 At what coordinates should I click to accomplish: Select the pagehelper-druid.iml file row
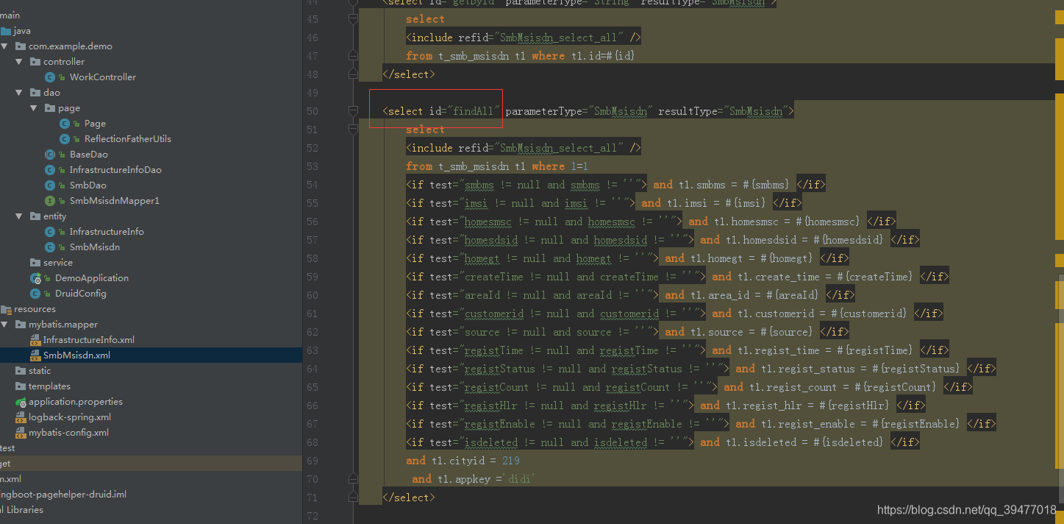(x=151, y=495)
